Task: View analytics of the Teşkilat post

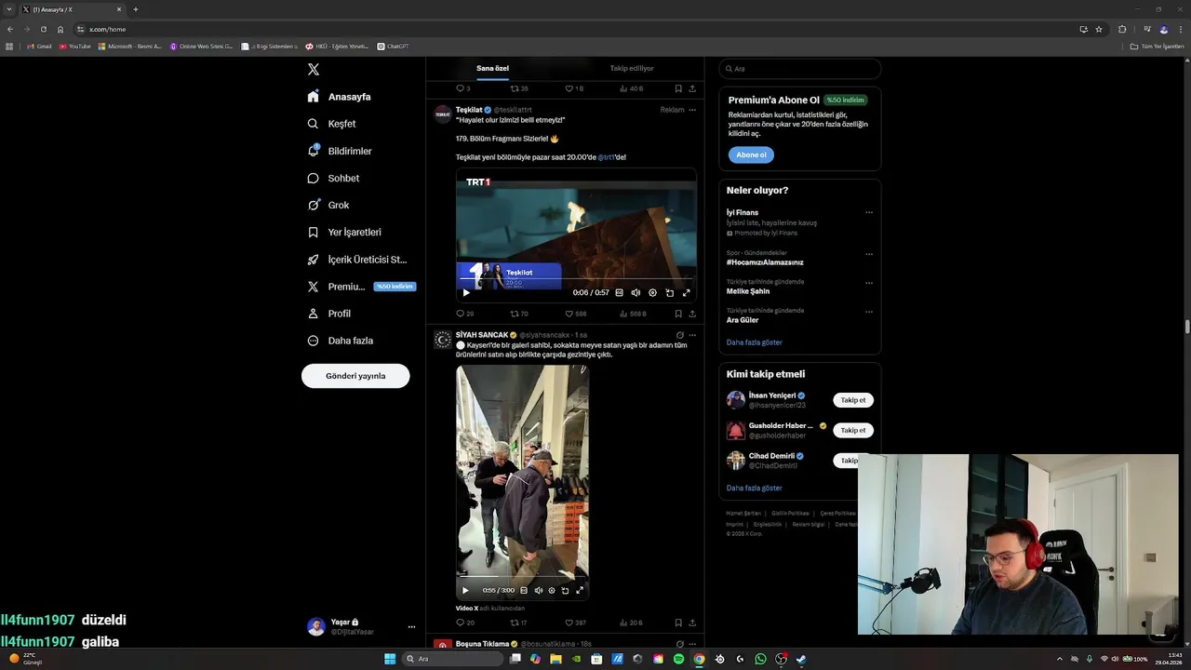Action: point(632,314)
